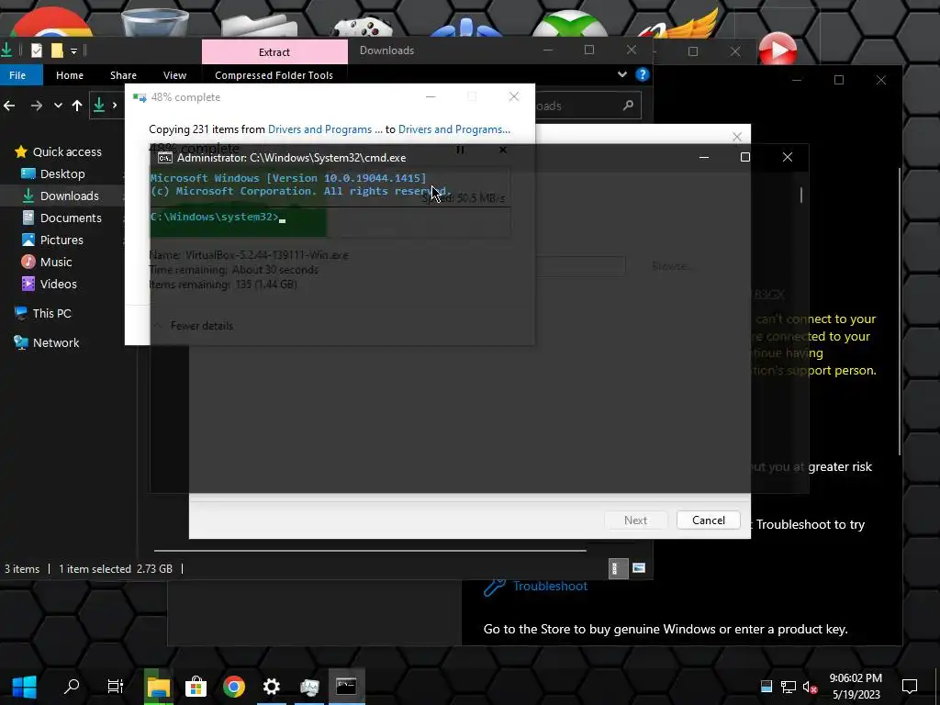Screen dimensions: 940x705
Task: Open Desktop in the navigation pane
Action: point(62,173)
